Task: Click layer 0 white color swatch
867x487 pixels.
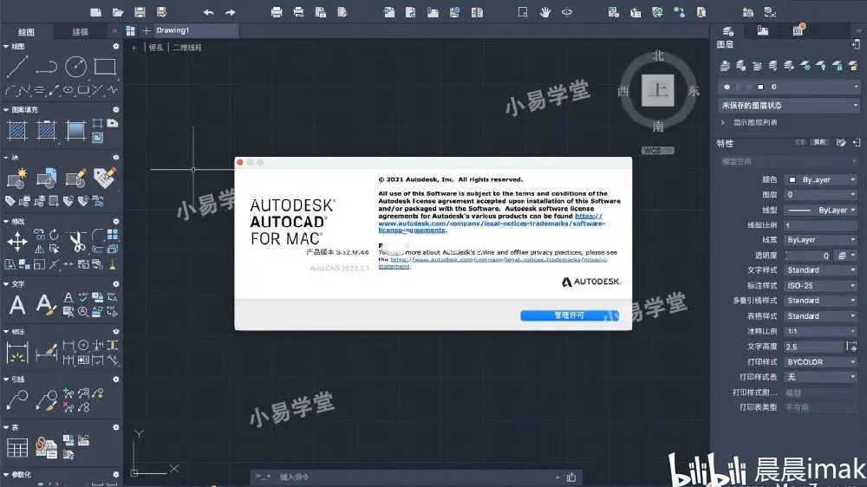Action: coord(760,87)
